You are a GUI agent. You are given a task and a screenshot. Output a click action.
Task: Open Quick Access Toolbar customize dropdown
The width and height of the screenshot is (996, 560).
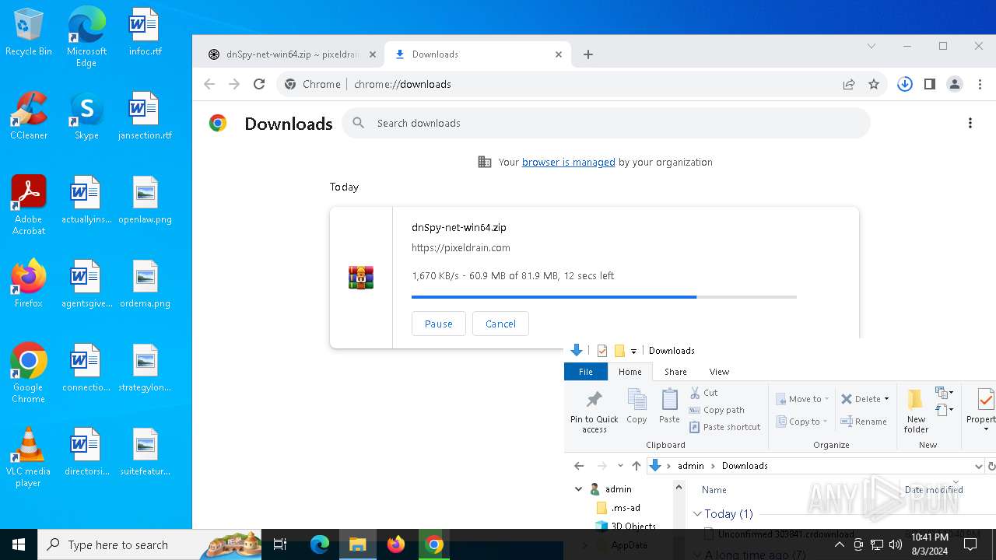click(633, 351)
